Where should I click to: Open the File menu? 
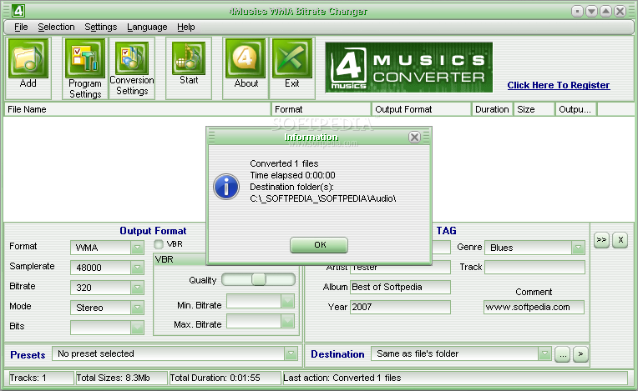point(21,27)
